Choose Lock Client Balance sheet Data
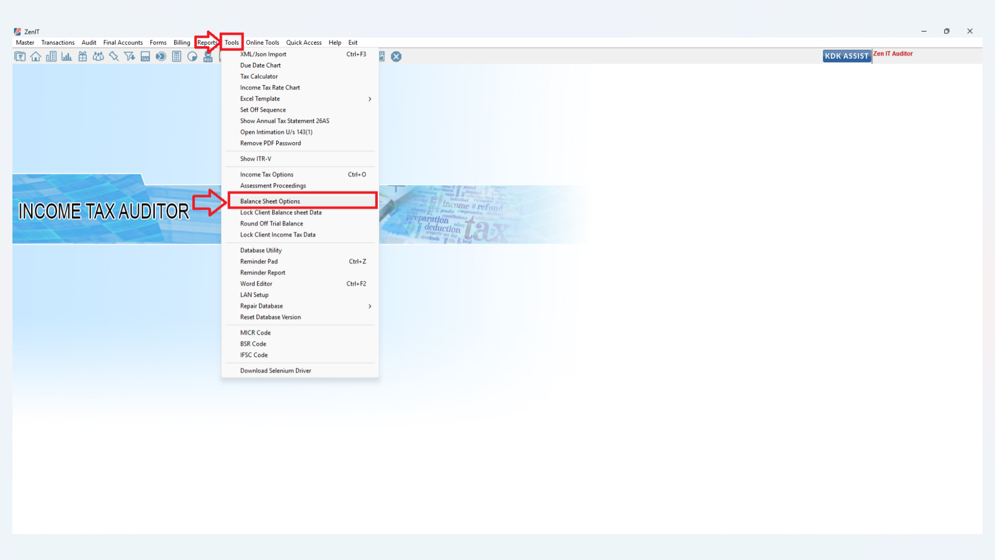 click(x=300, y=213)
